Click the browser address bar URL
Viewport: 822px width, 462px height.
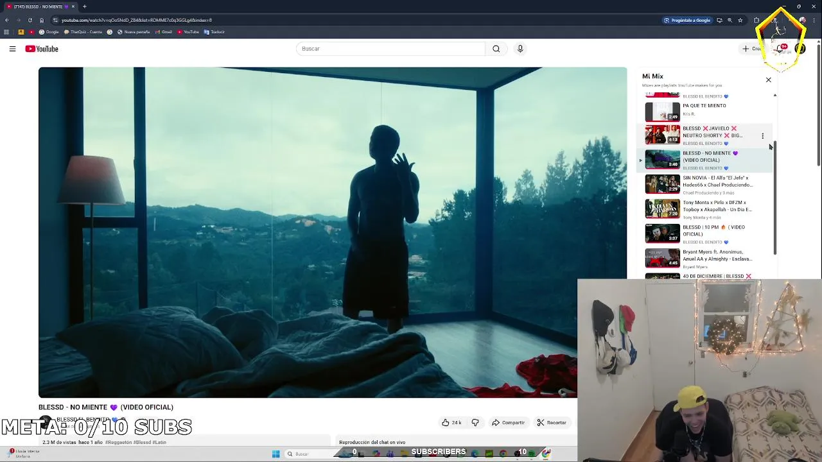136,20
